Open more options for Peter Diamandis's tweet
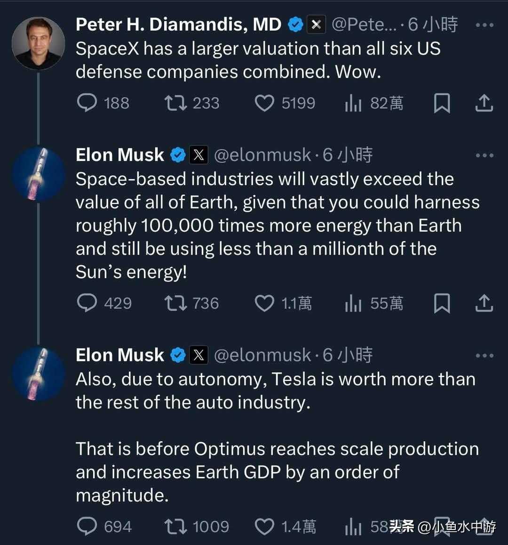 pos(484,25)
